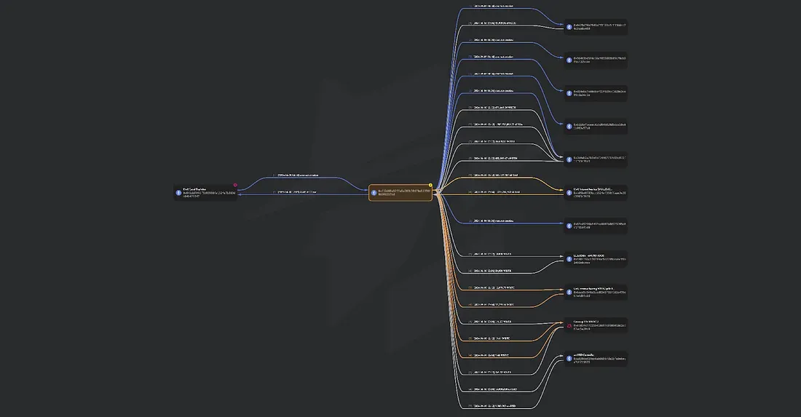This screenshot has height=417, width=801.
Task: Click the Ethereum icon on the topmost right node
Action: 569,27
